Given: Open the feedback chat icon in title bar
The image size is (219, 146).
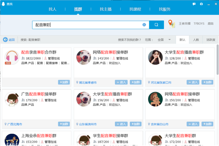Looking at the screenshot, I should tap(194, 4).
